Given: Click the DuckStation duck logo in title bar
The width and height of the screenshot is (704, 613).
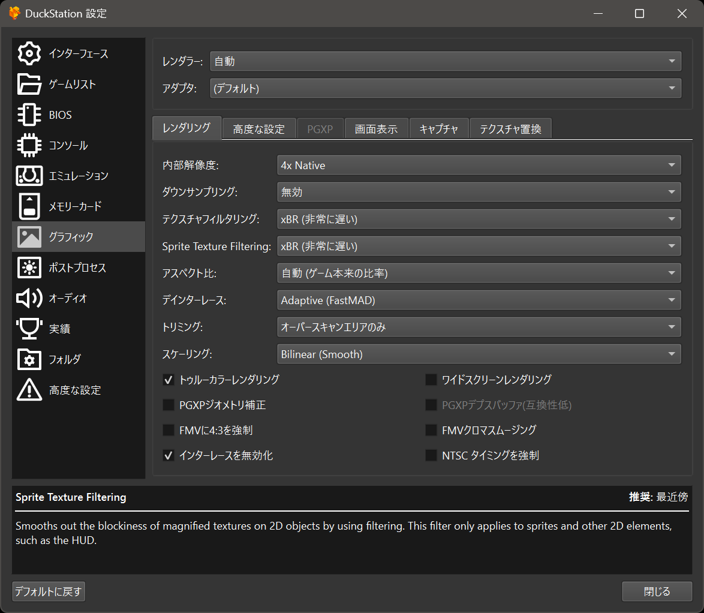Looking at the screenshot, I should pyautogui.click(x=14, y=13).
